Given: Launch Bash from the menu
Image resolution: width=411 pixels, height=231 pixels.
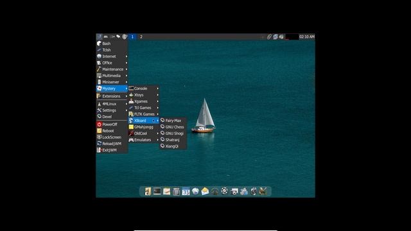Looking at the screenshot, I should point(112,44).
